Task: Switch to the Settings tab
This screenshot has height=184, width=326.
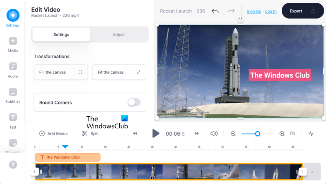Action: coord(61,35)
